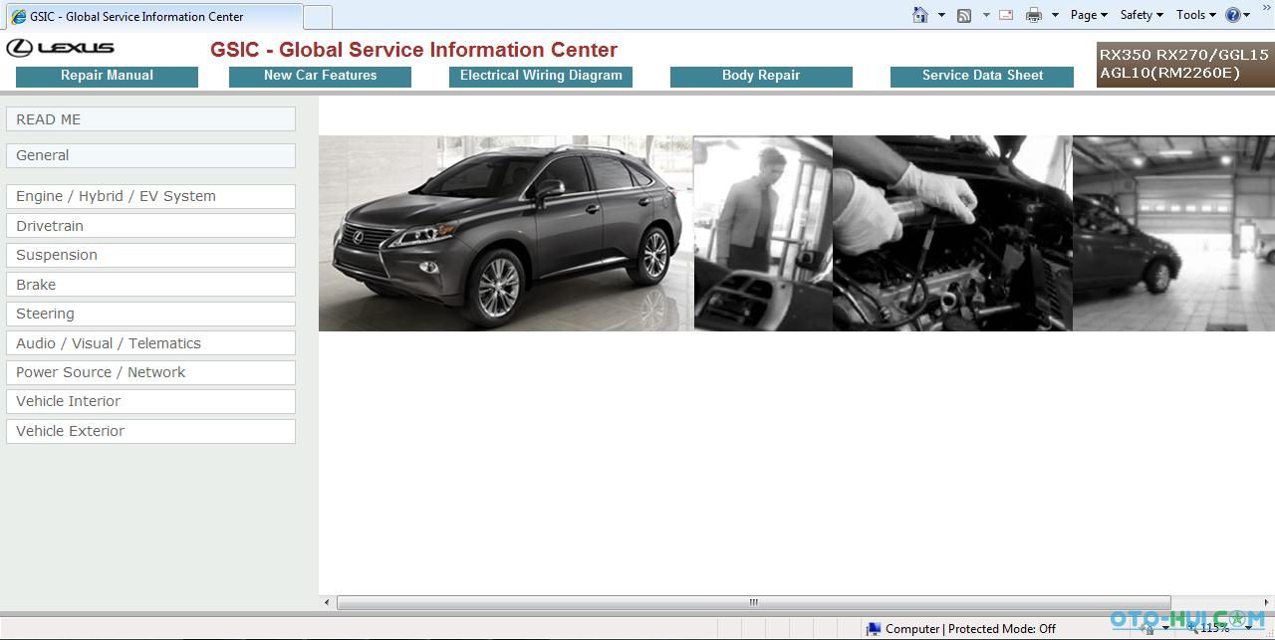Image resolution: width=1275 pixels, height=640 pixels.
Task: Open the Drivetrain category
Action: pos(150,226)
